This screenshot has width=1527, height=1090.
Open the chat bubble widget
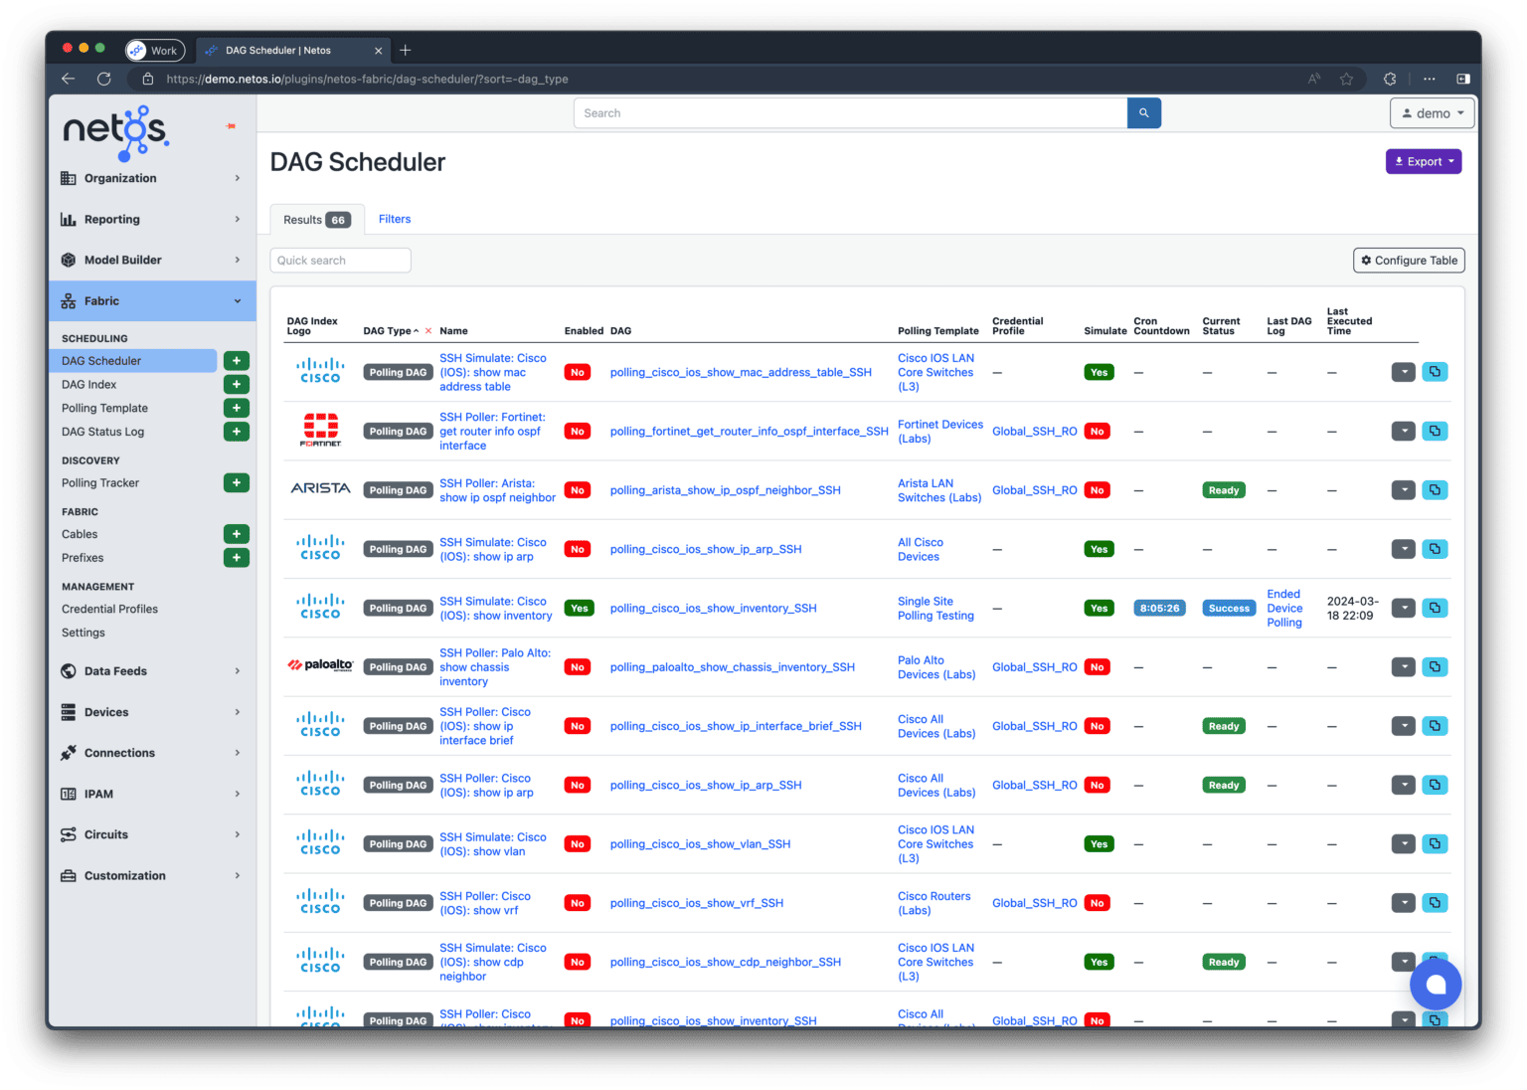click(1435, 985)
